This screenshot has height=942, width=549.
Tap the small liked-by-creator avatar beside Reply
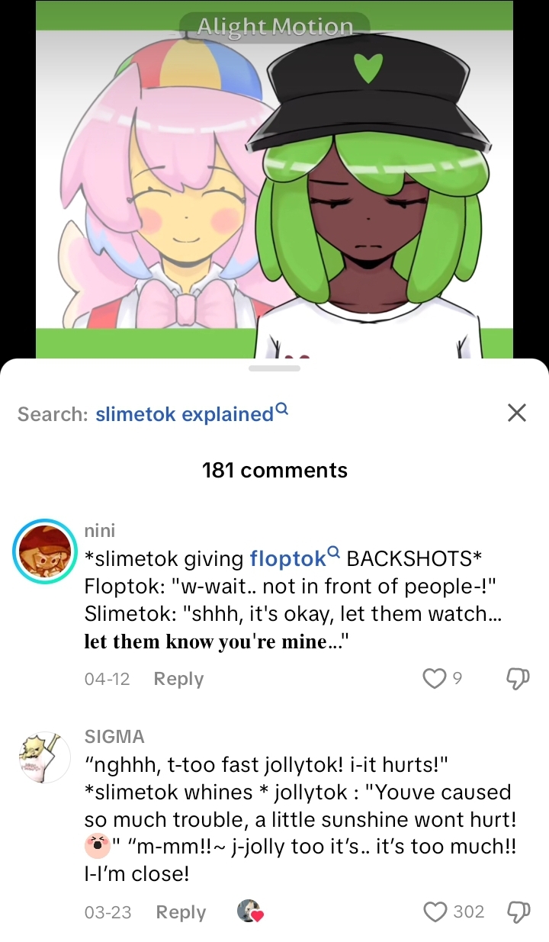[249, 911]
